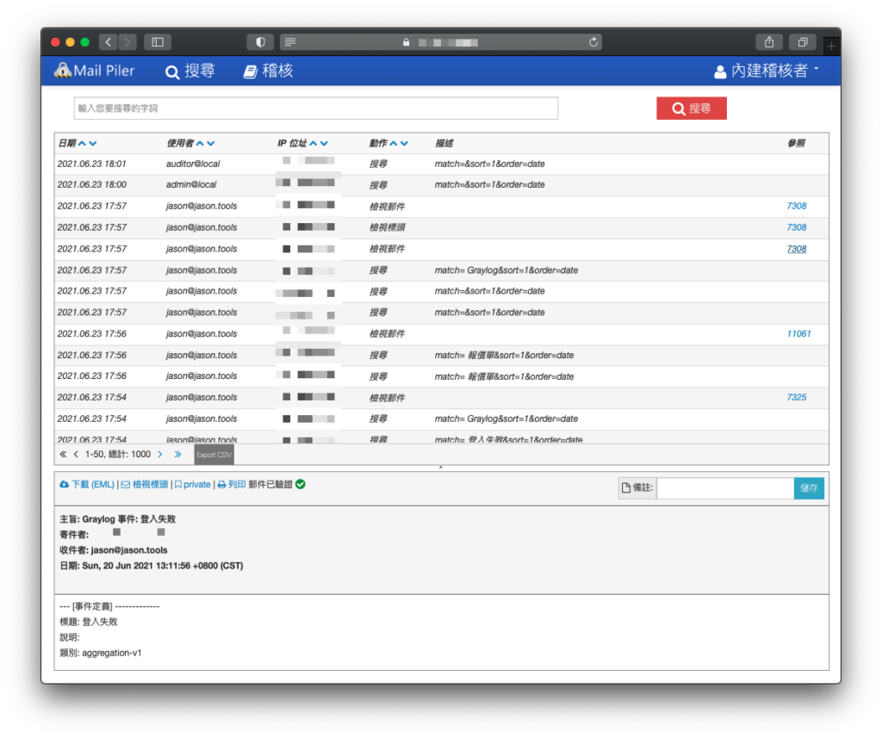Viewport: 882px width, 738px height.
Task: Open the 稽核 menu in navbar
Action: coord(269,71)
